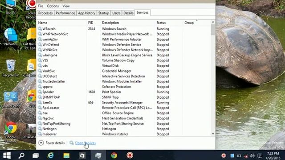
Task: Click the Security Accounts Manager description
Action: click(122, 102)
